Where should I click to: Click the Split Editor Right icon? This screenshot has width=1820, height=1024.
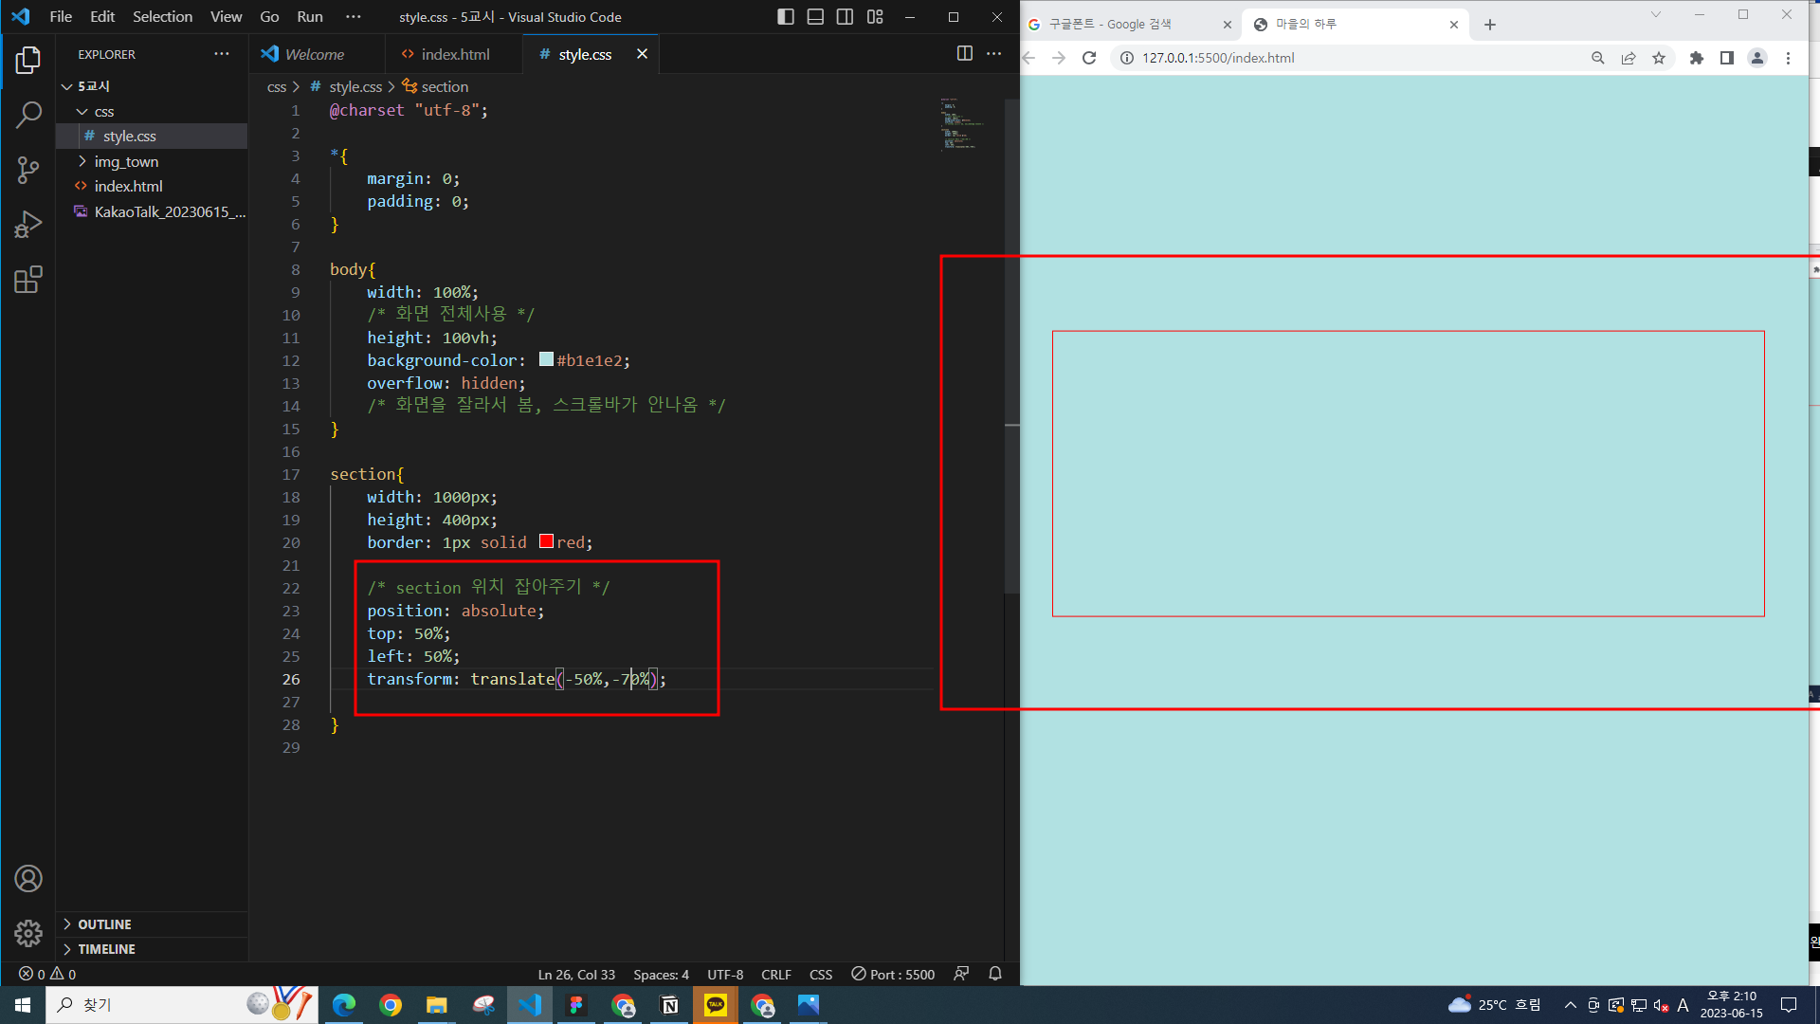tap(964, 54)
